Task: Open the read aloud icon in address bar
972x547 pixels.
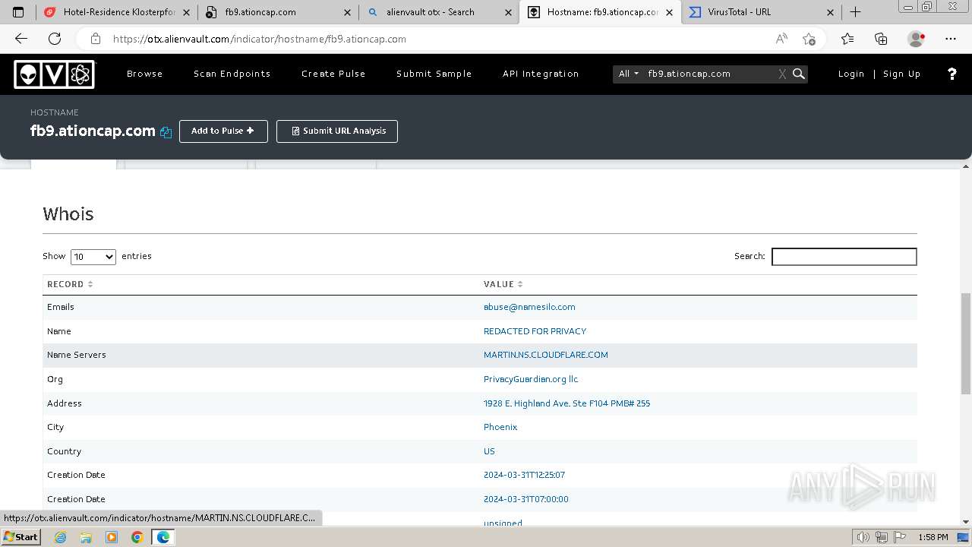Action: point(781,39)
